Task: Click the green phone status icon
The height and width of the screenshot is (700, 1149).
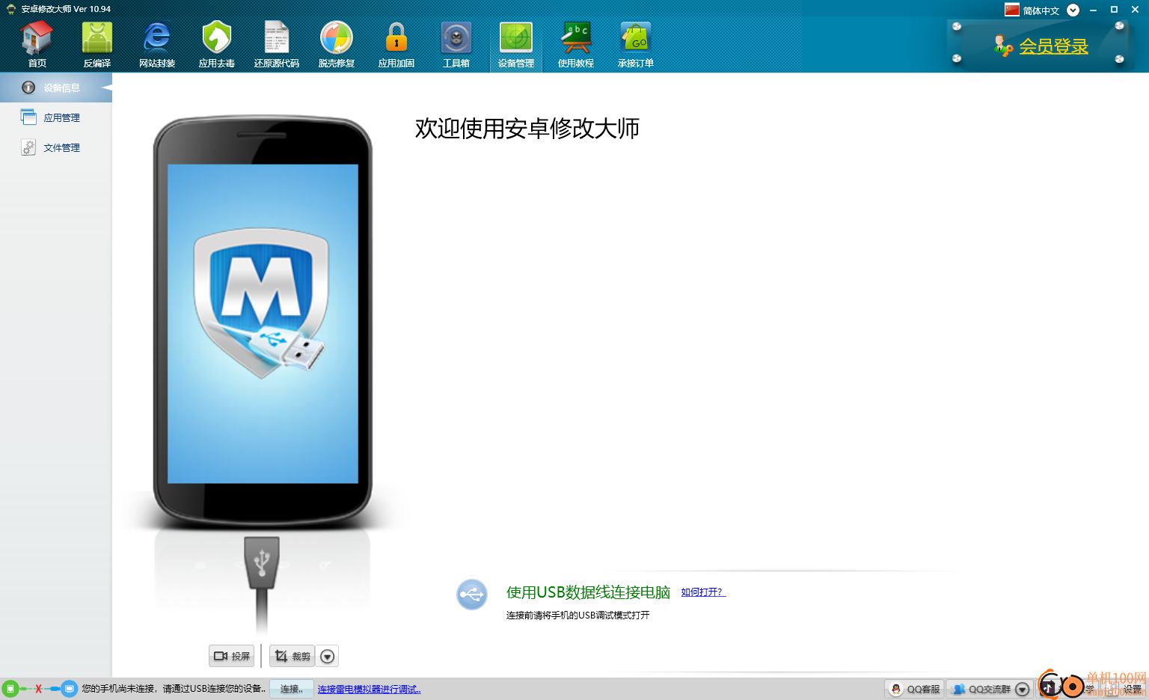Action: coord(10,688)
